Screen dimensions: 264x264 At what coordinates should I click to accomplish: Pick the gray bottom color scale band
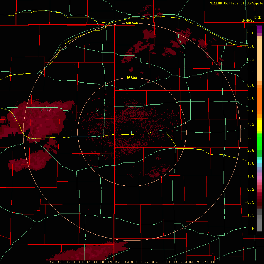click(259, 226)
